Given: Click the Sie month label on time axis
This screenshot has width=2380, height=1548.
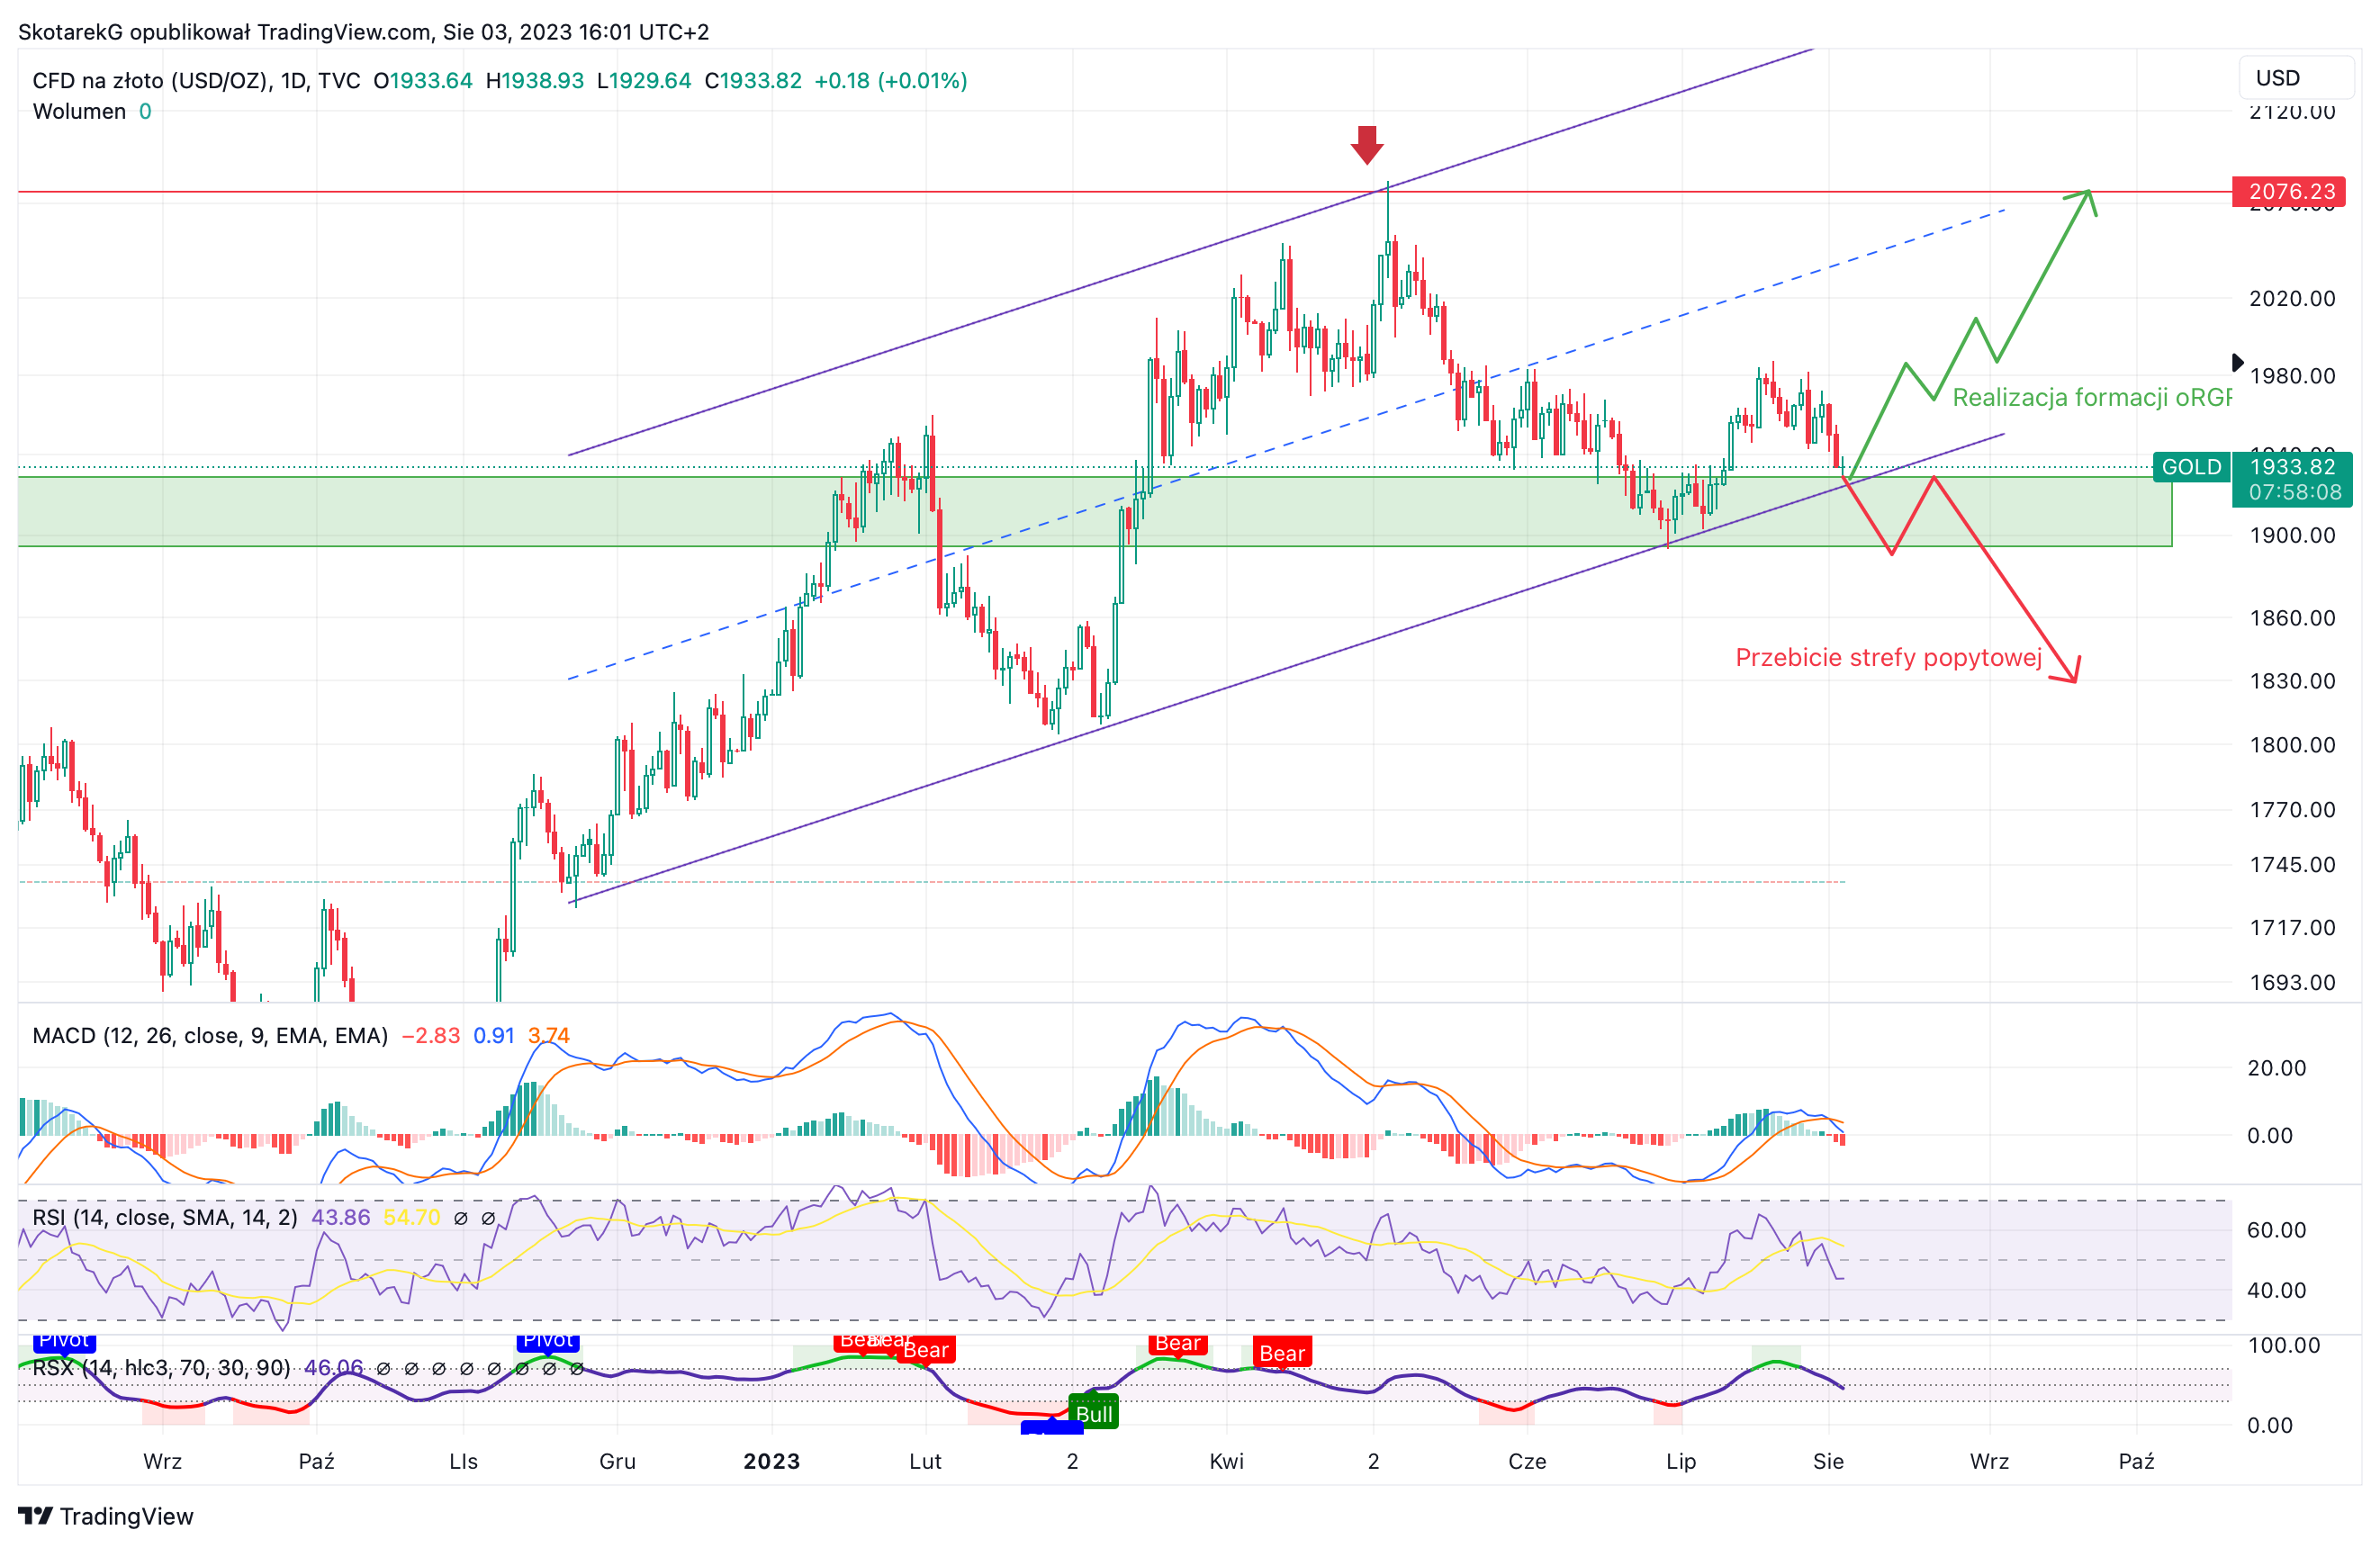Looking at the screenshot, I should click(1828, 1461).
